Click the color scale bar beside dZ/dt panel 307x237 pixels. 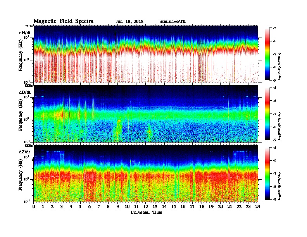[267, 173]
